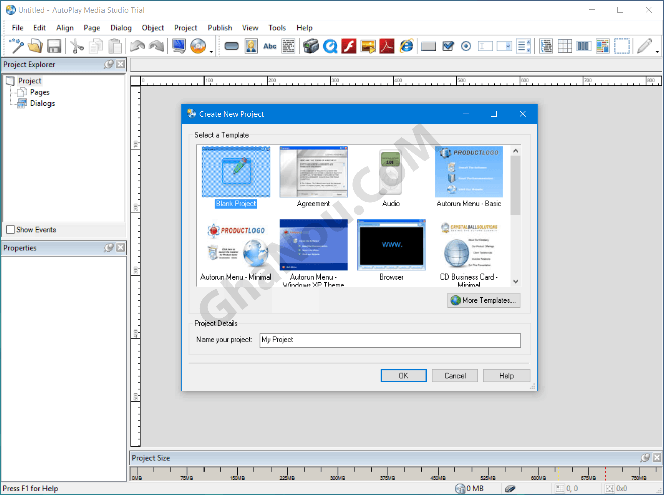Viewport: 664px width, 495px height.
Task: Insert a Flash object
Action: click(x=349, y=46)
